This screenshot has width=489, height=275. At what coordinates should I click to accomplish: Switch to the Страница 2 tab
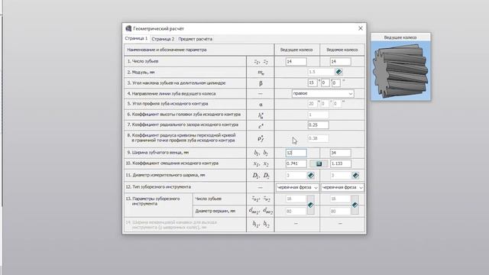coord(163,39)
